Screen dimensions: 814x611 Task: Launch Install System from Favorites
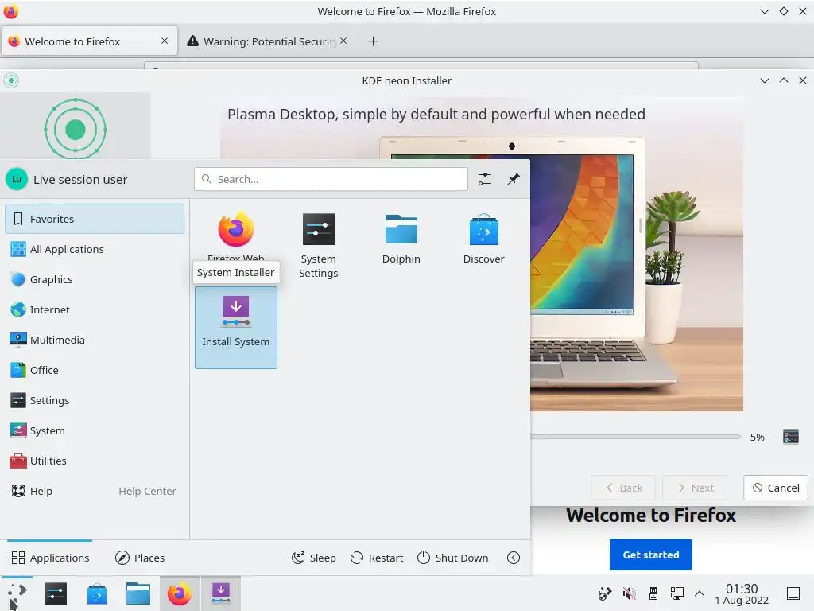pos(235,328)
